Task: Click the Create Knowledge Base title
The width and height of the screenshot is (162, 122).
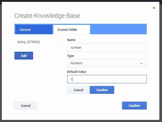Action: (x=47, y=16)
